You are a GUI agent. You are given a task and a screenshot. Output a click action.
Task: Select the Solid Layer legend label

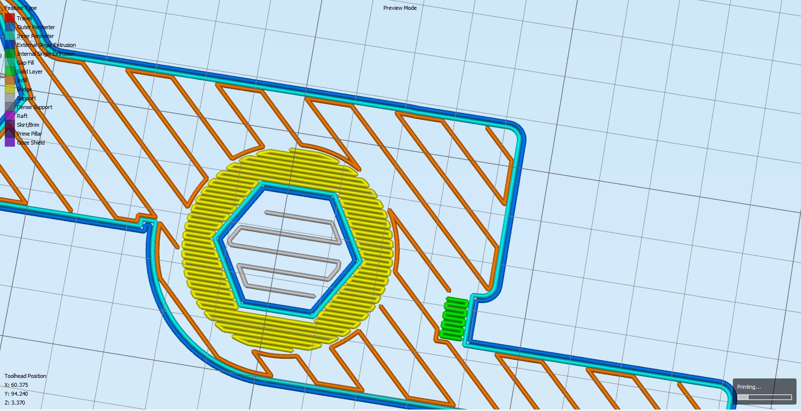[30, 72]
